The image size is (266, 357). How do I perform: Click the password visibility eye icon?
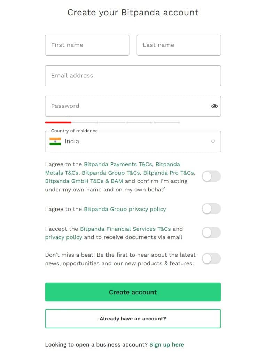[214, 106]
